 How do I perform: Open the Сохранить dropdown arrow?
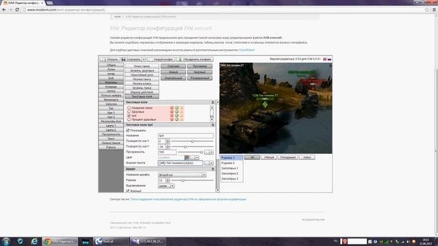tap(144, 59)
